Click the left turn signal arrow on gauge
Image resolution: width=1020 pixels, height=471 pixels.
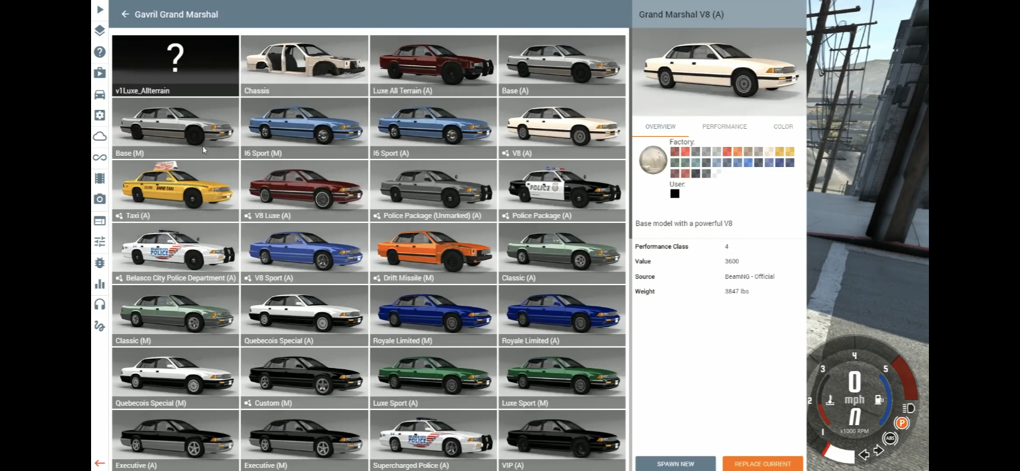(865, 454)
